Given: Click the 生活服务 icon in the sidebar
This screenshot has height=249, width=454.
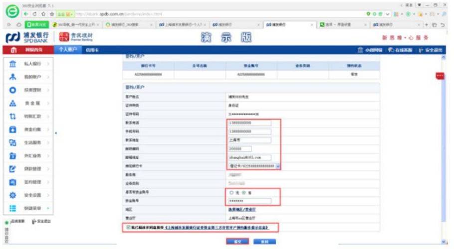Looking at the screenshot, I should pos(12,143).
